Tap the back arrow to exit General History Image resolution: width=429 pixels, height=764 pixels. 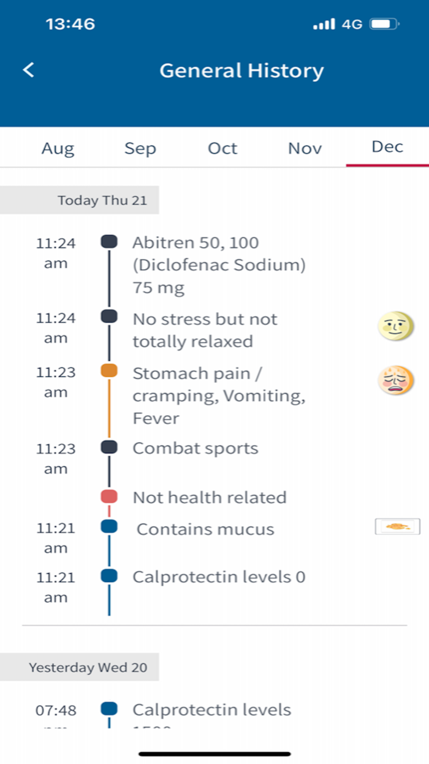[x=28, y=70]
